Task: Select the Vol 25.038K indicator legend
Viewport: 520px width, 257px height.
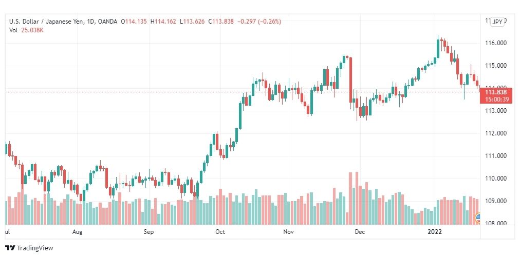Action: [x=27, y=30]
